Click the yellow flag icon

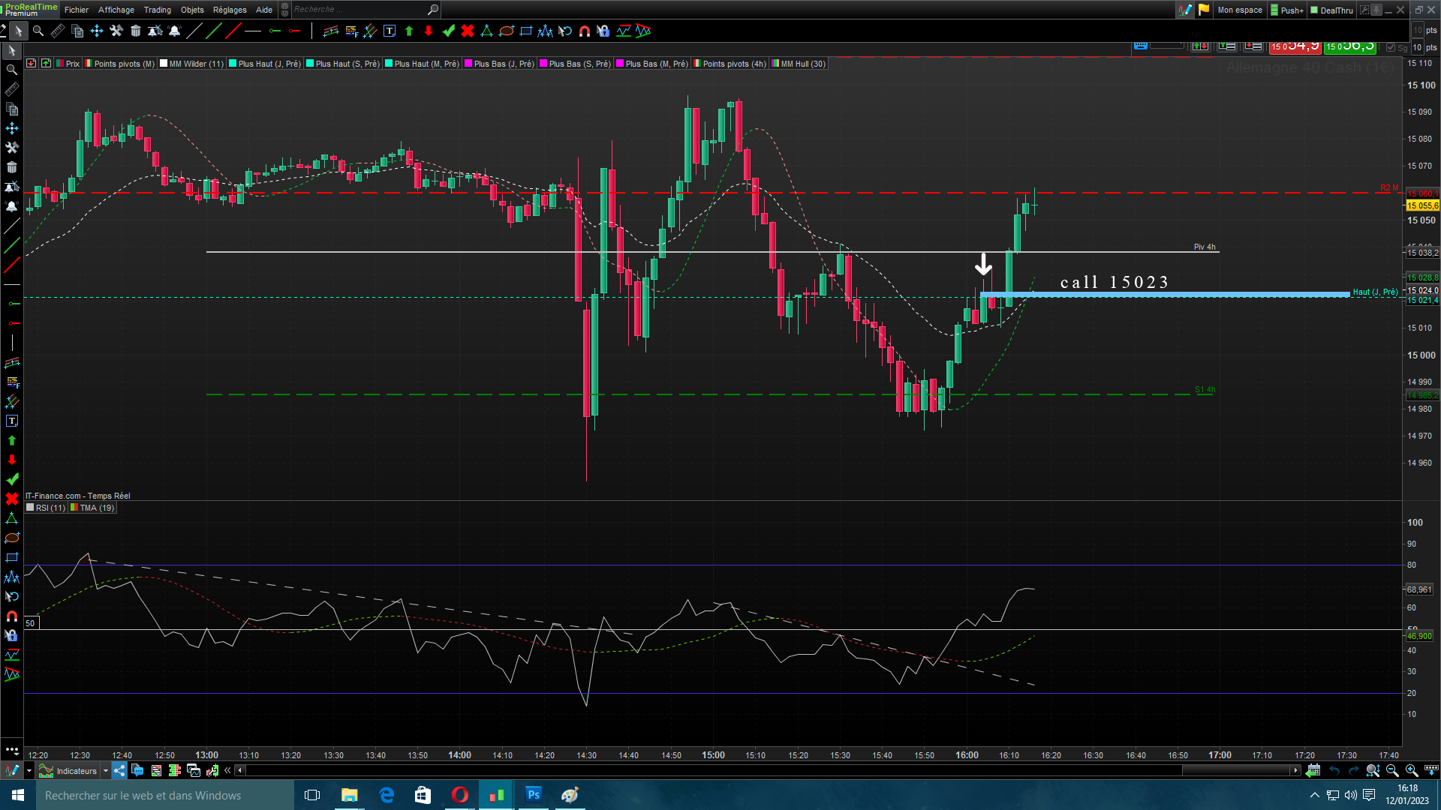point(1204,10)
